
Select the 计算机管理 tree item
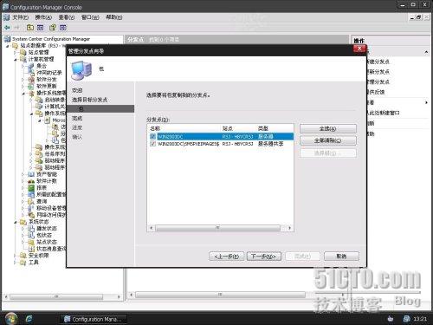tap(41, 59)
